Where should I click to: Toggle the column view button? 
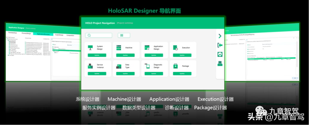pos(124,35)
